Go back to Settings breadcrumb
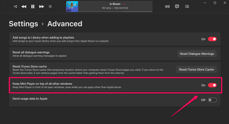Viewport: 229px width, 124px height. [x=23, y=24]
